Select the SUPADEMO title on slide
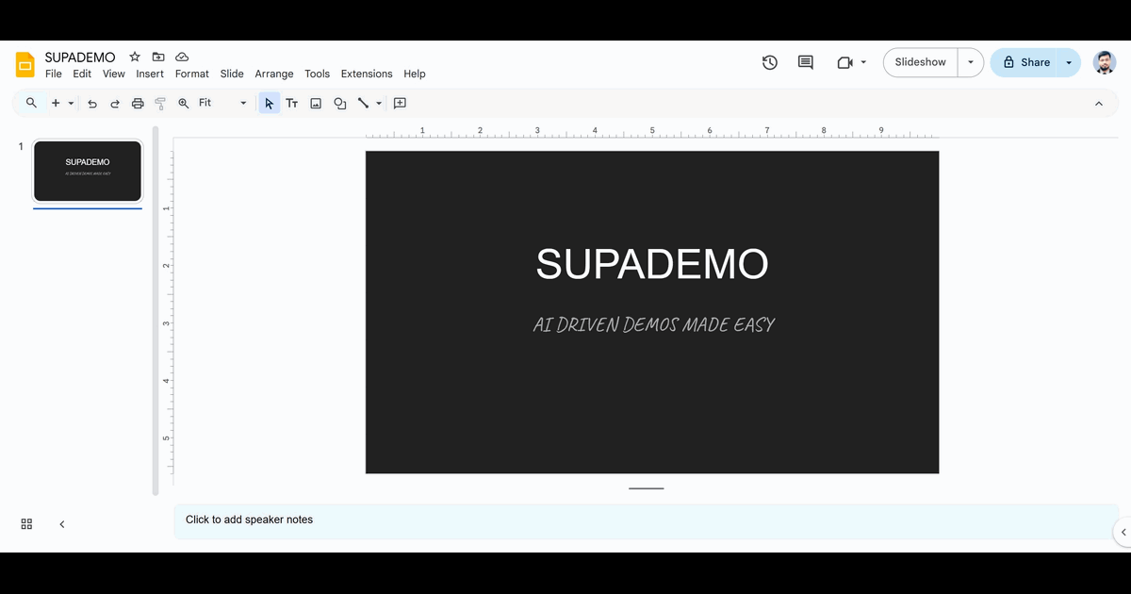This screenshot has width=1131, height=594. [x=652, y=263]
